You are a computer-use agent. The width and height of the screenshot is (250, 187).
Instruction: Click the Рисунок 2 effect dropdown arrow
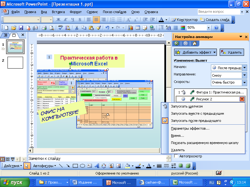click(242, 99)
